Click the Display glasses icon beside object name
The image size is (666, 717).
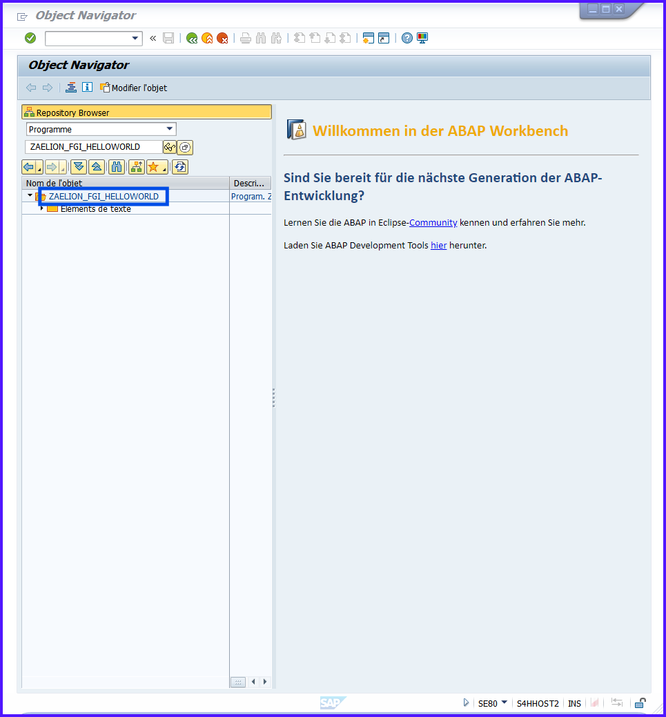[170, 147]
